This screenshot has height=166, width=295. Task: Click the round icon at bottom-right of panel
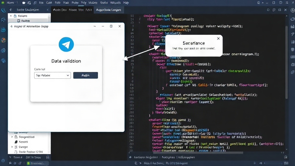(x=285, y=157)
